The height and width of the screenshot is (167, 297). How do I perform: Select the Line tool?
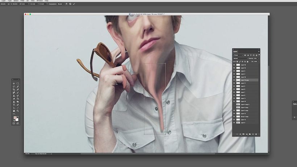[x=18, y=108]
